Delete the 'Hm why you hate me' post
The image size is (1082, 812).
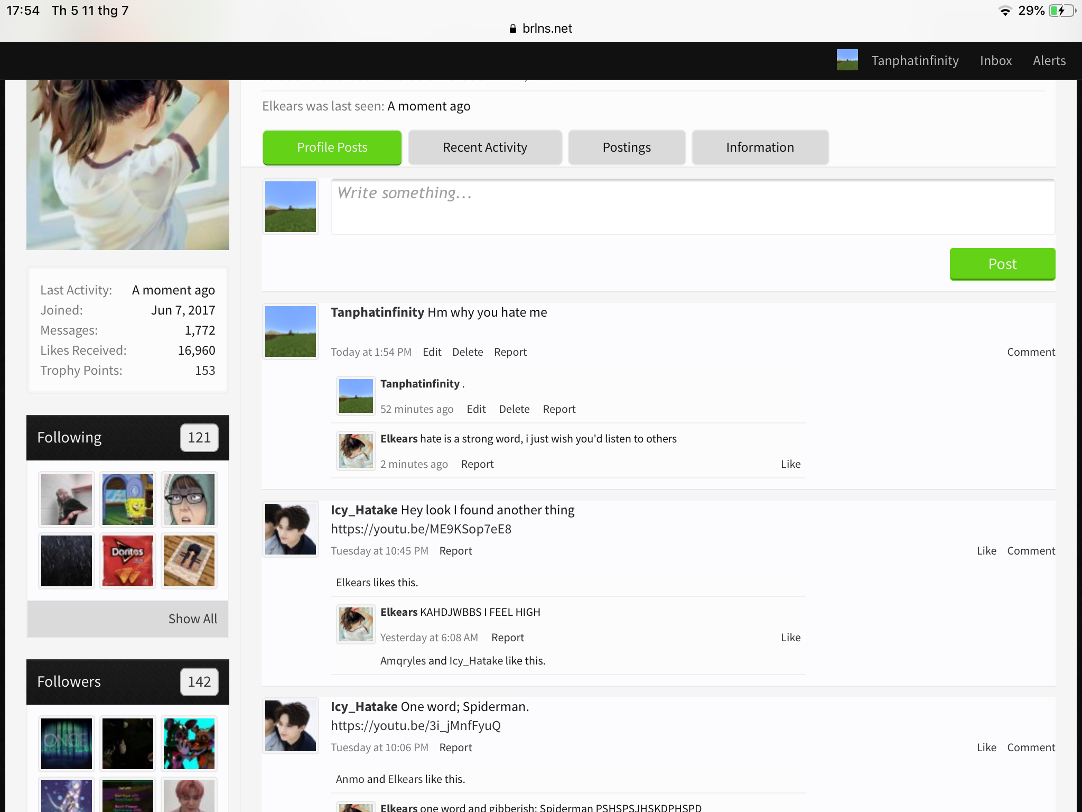(x=468, y=352)
